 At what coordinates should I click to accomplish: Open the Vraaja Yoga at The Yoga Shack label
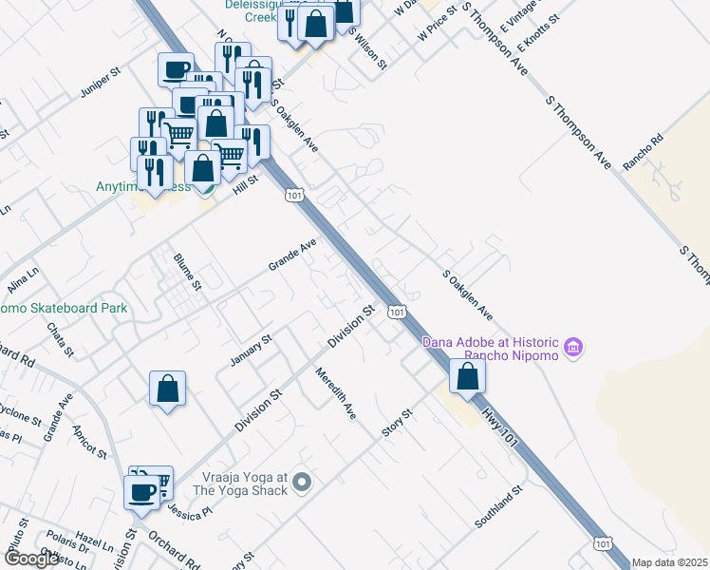[x=240, y=484]
